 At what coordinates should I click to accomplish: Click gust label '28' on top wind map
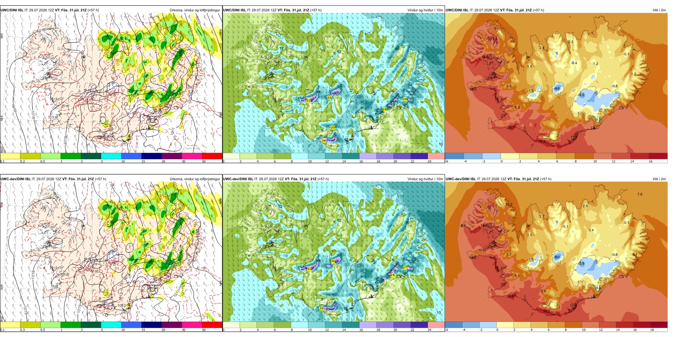pos(385,110)
